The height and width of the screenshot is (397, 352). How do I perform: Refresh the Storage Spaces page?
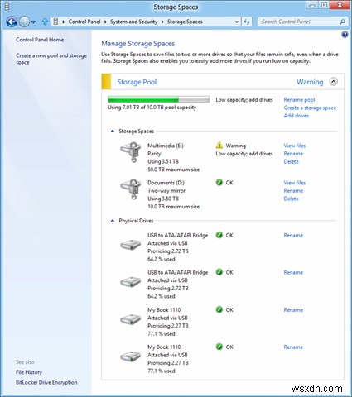(247, 22)
